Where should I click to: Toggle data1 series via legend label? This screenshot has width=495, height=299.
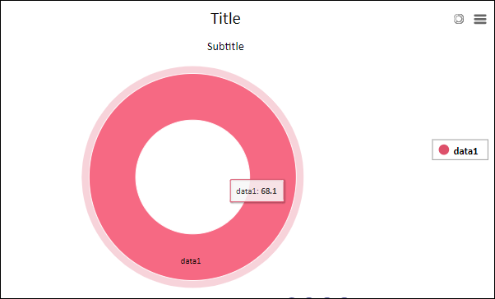tap(465, 151)
